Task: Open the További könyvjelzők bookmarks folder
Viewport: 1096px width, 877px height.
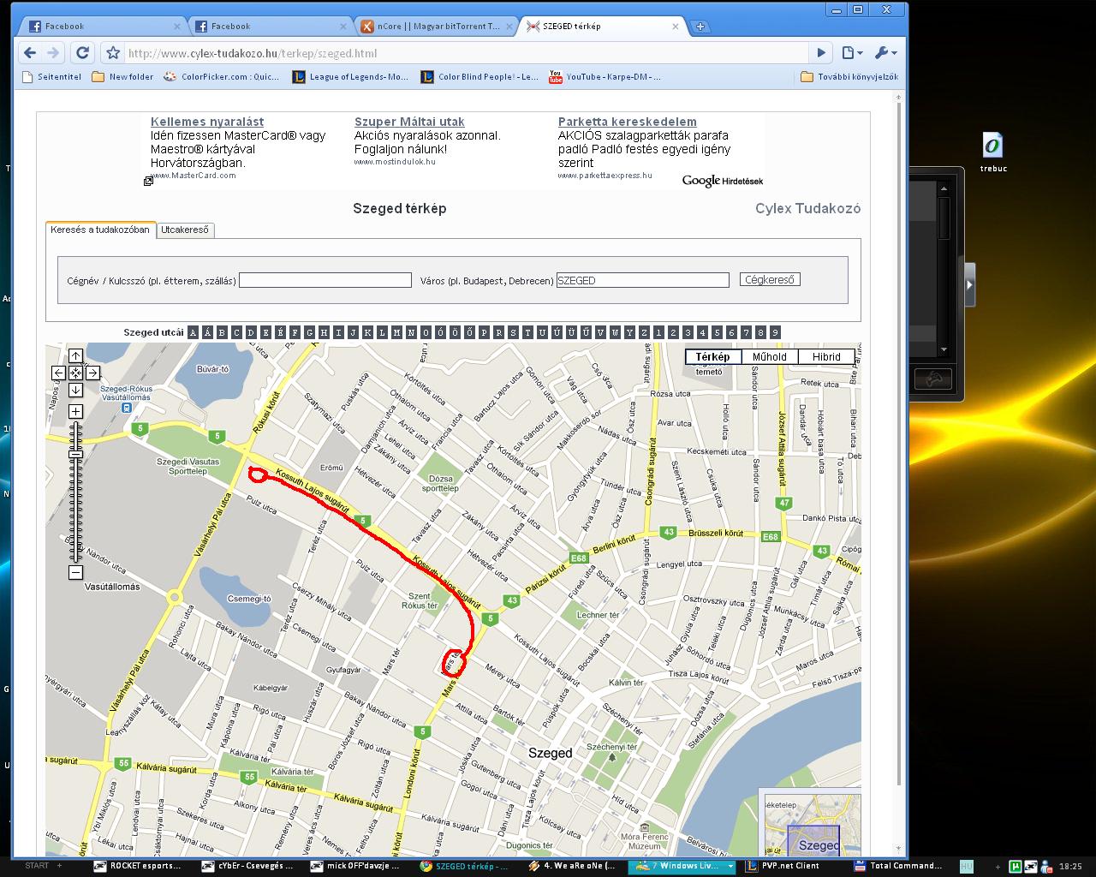Action: (x=849, y=77)
